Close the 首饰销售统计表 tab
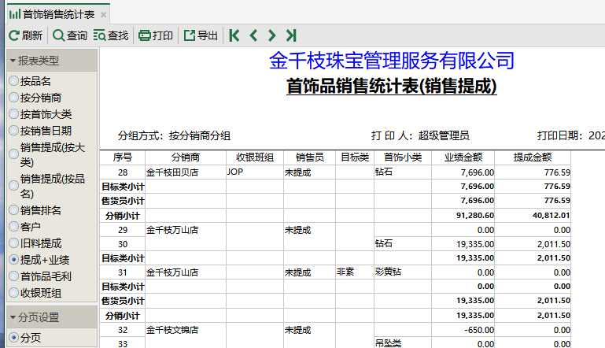This screenshot has width=605, height=348. tap(104, 15)
